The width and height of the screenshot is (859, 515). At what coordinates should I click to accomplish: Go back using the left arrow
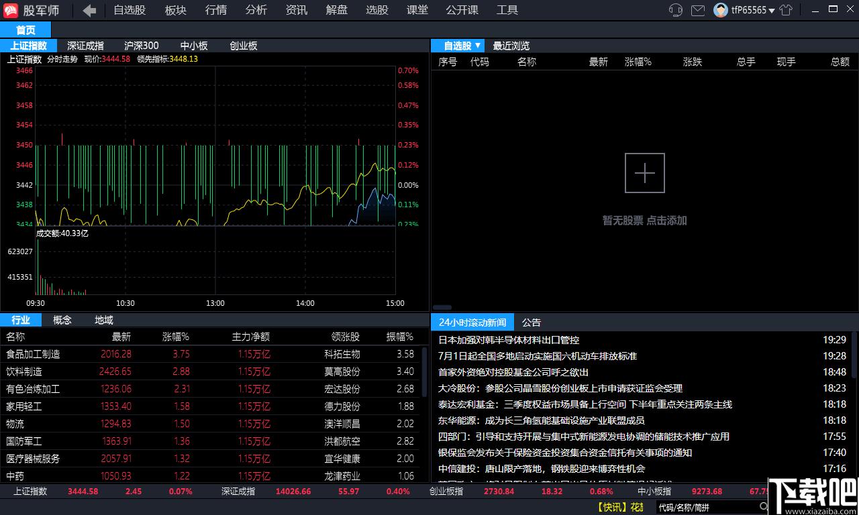(89, 10)
